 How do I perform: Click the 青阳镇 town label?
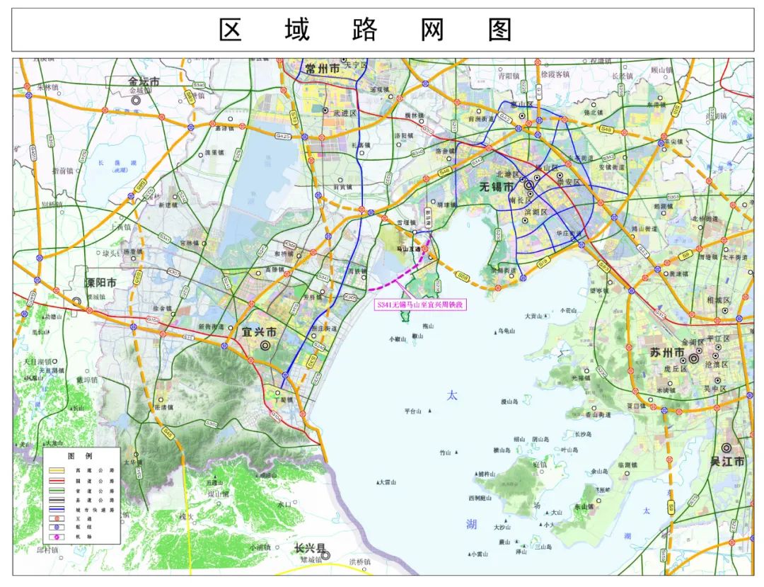pyautogui.click(x=509, y=76)
